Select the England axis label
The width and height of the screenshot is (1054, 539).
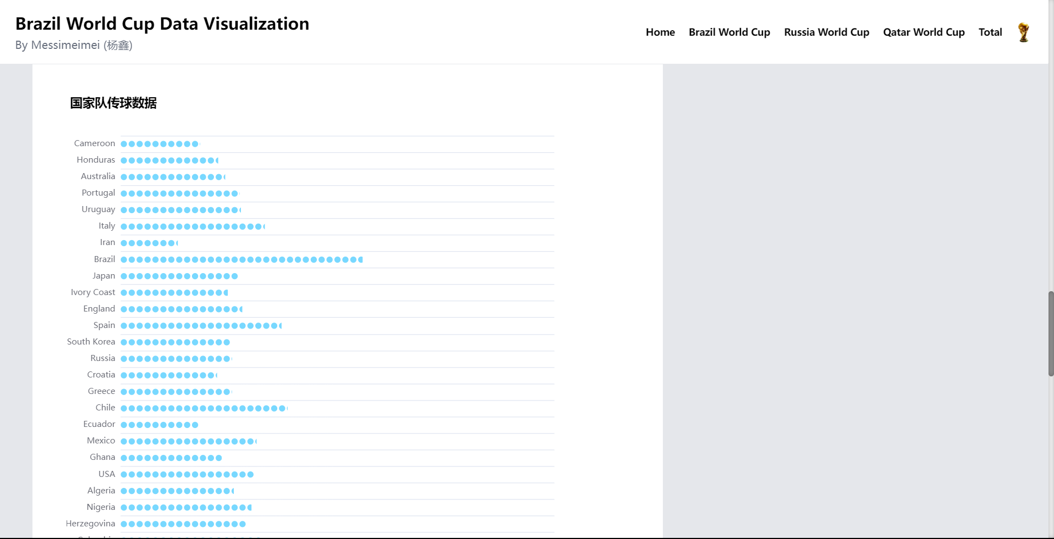(99, 309)
